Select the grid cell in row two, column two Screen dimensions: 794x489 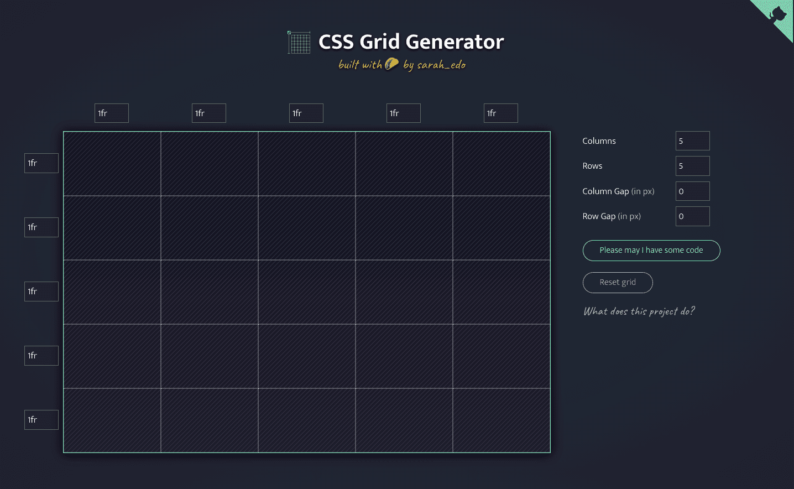(210, 228)
